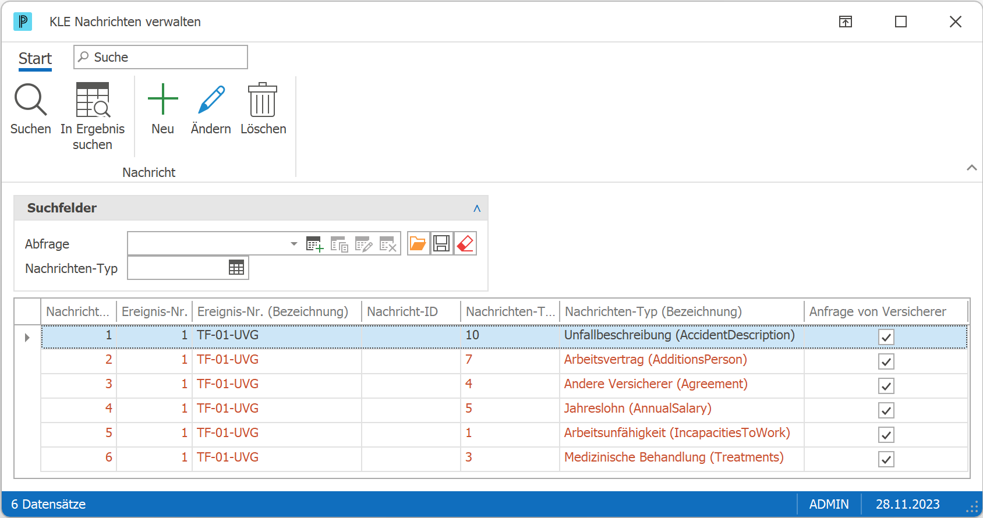Switch to the Start ribbon tab

35,59
